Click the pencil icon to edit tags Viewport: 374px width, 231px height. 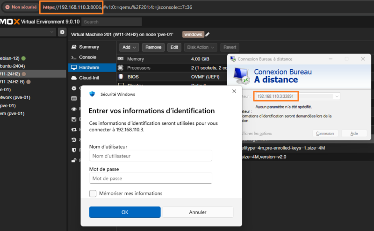208,34
